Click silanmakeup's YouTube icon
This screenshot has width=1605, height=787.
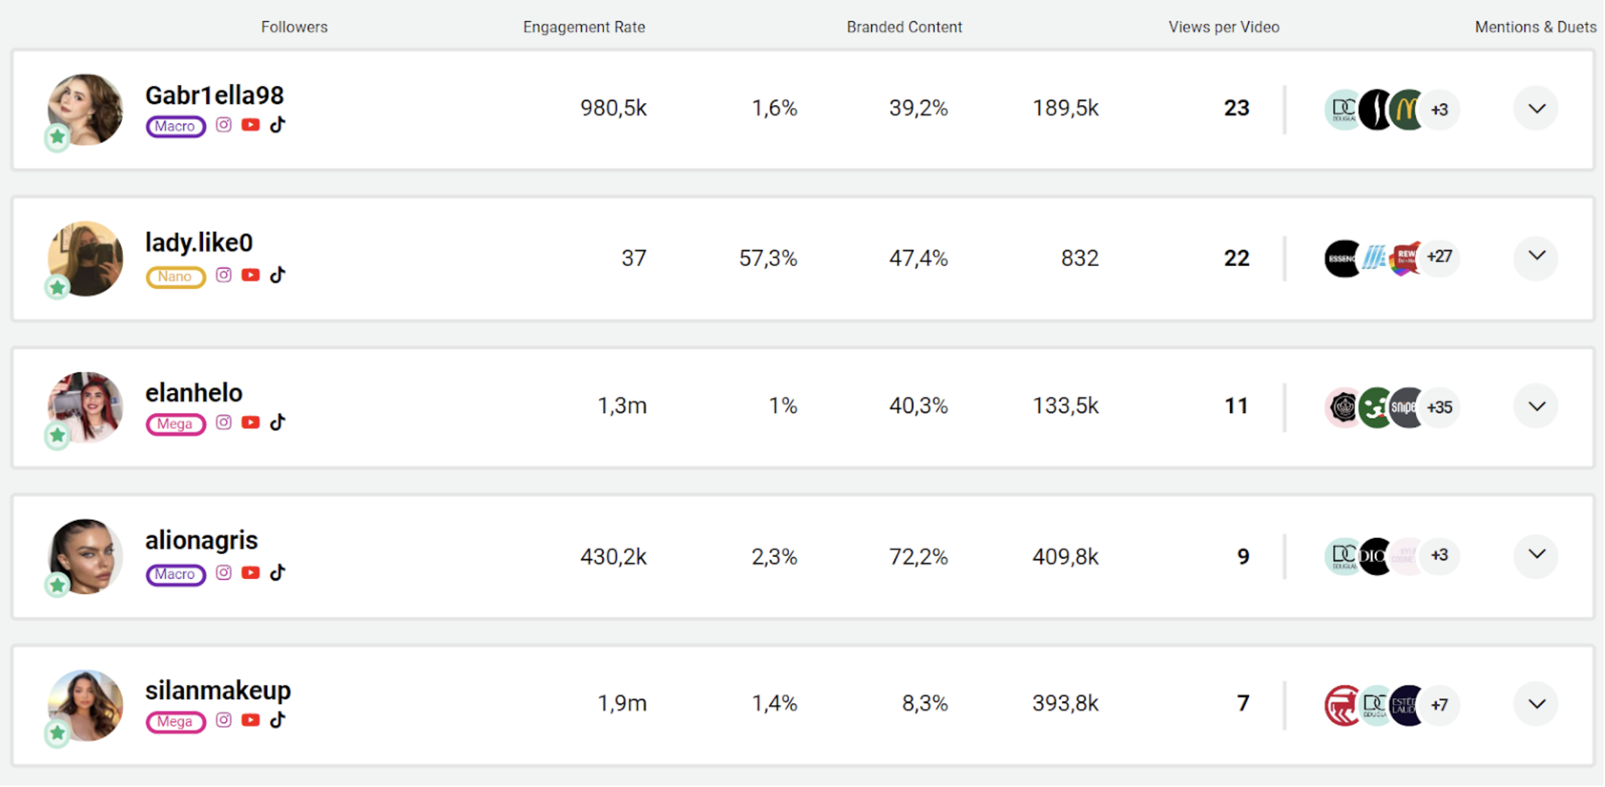251,721
